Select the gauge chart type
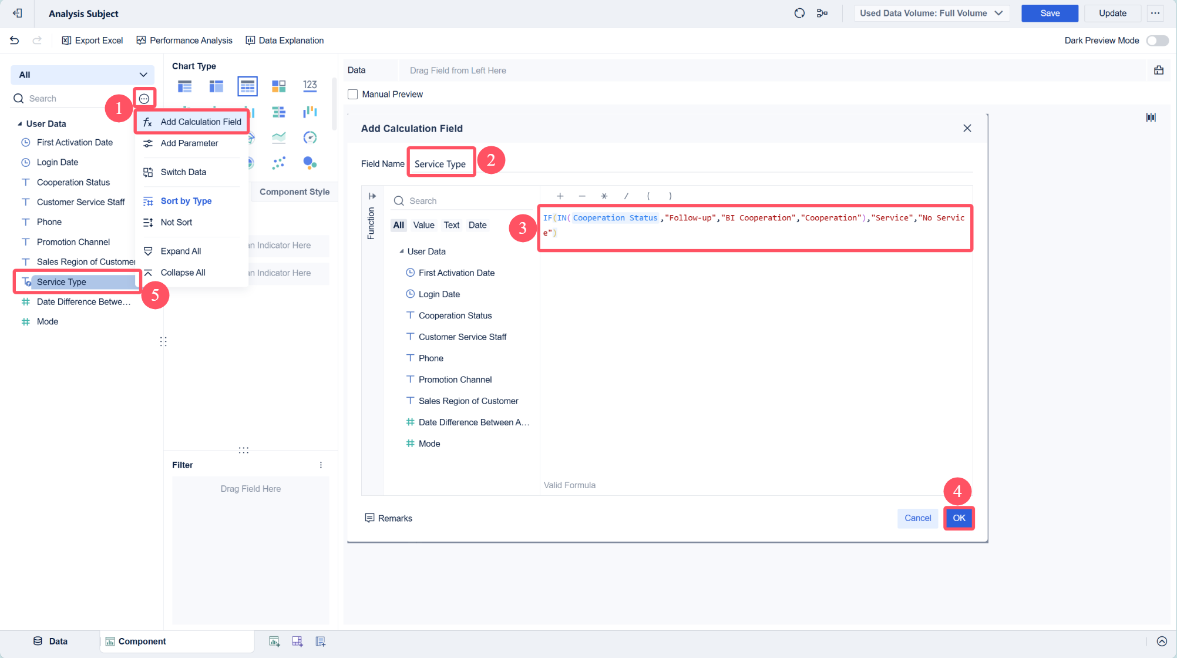 tap(310, 138)
